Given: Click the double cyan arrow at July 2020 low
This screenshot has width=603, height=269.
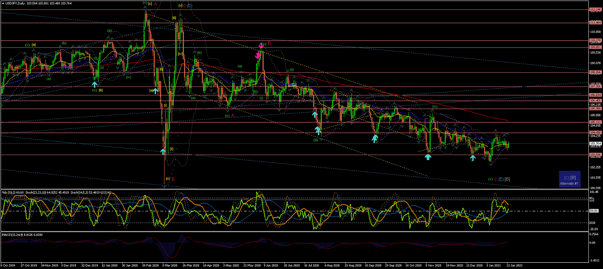Looking at the screenshot, I should [318, 131].
